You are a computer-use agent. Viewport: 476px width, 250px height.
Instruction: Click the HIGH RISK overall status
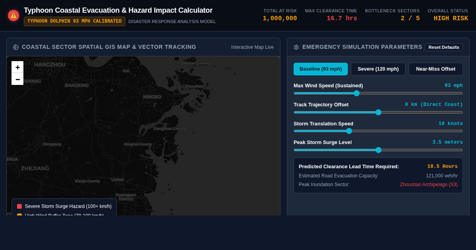tap(451, 19)
